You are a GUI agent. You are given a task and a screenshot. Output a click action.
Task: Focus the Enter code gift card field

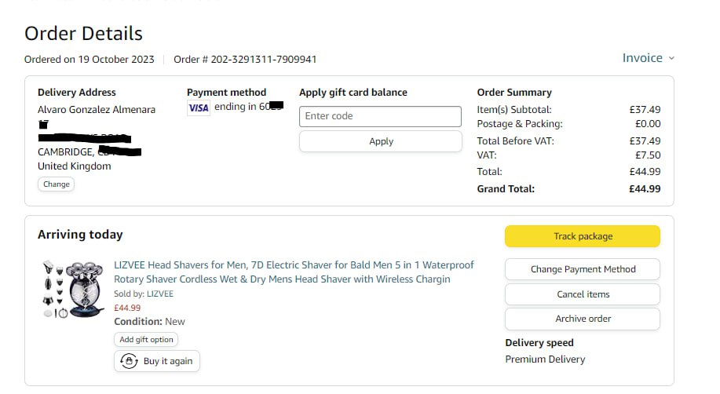click(x=381, y=116)
